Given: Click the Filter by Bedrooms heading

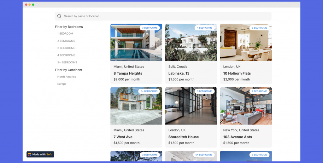Looking at the screenshot, I should pyautogui.click(x=69, y=27).
